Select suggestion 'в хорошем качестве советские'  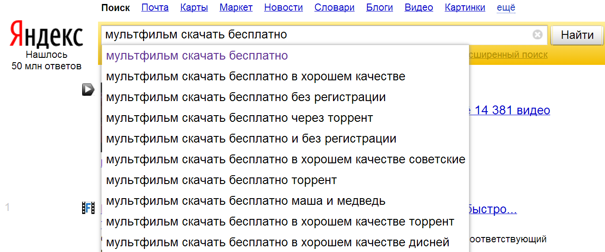(285, 159)
